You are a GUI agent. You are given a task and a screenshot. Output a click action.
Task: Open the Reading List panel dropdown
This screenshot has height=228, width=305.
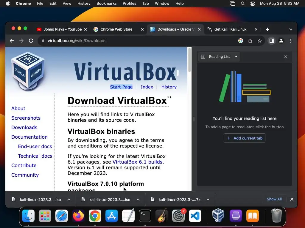point(236,57)
